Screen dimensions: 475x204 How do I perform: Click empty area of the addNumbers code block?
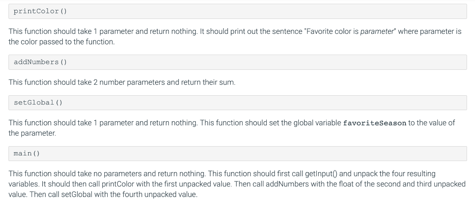click(267, 62)
